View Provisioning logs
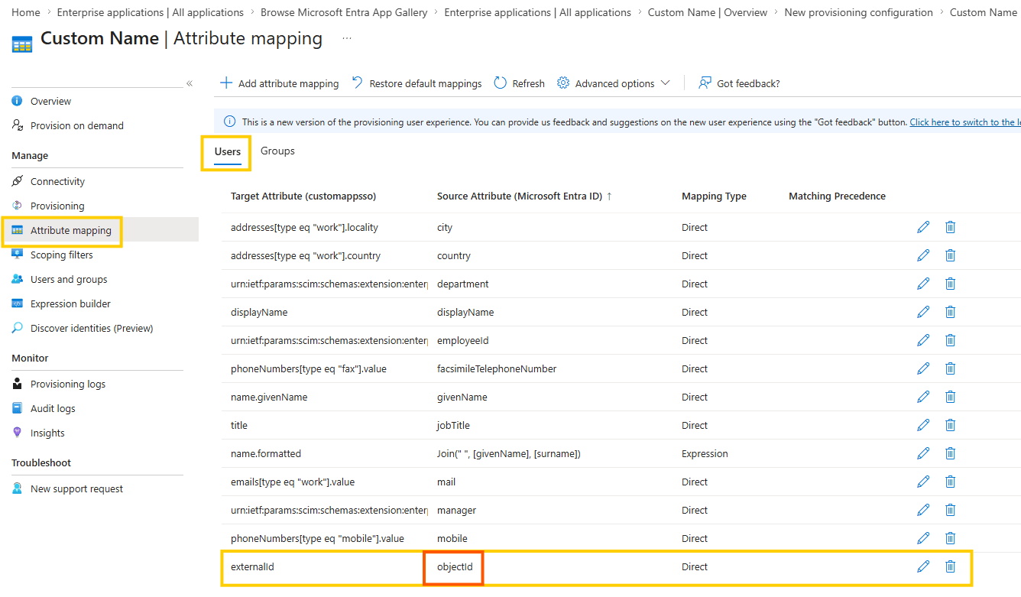1021x597 pixels. pos(68,384)
